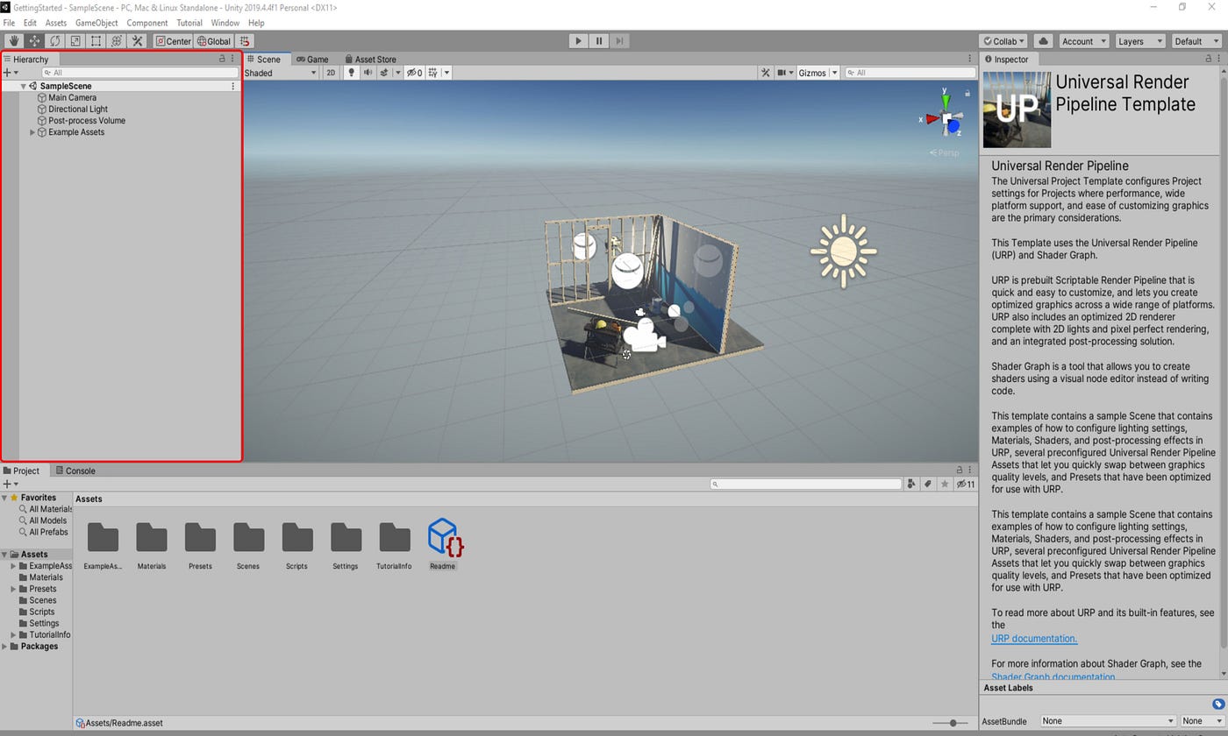Click the cloud Services icon
The image size is (1228, 736).
point(1043,41)
